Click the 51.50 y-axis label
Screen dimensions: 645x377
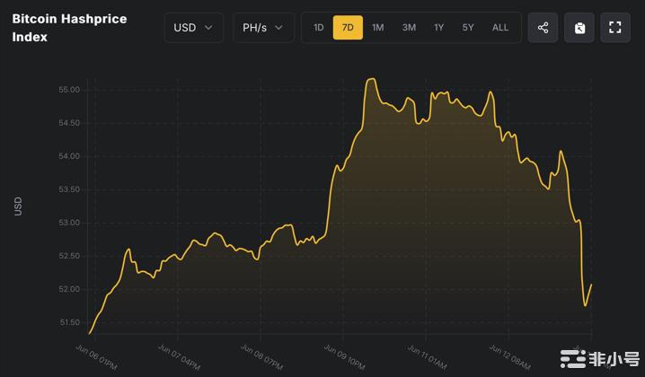[70, 322]
